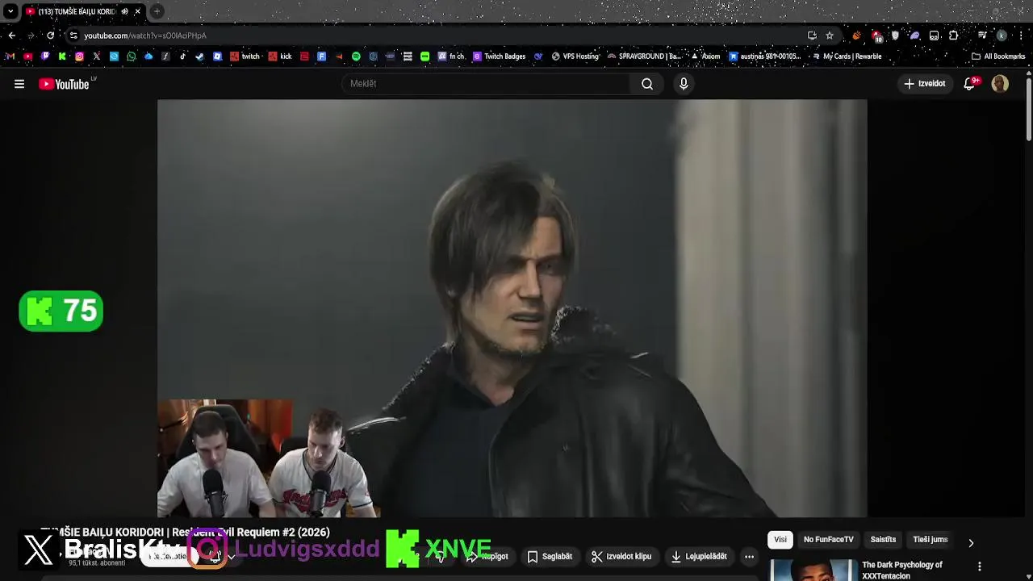Screen dimensions: 1033x581
Task: Submit search with magnifying glass button
Action: [x=647, y=84]
